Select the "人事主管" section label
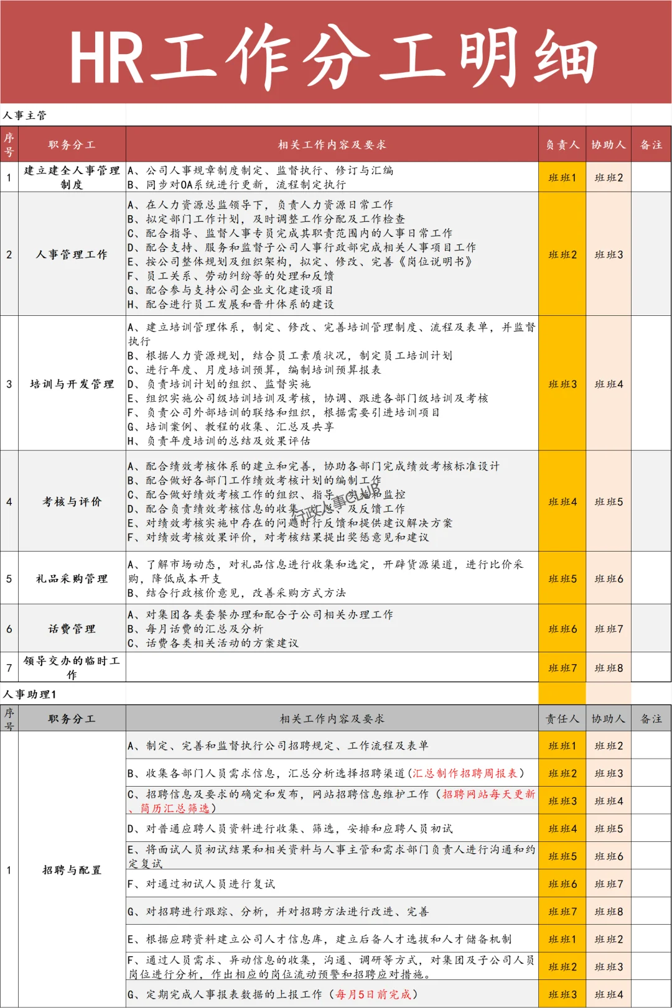Image resolution: width=672 pixels, height=1008 pixels. (x=25, y=115)
